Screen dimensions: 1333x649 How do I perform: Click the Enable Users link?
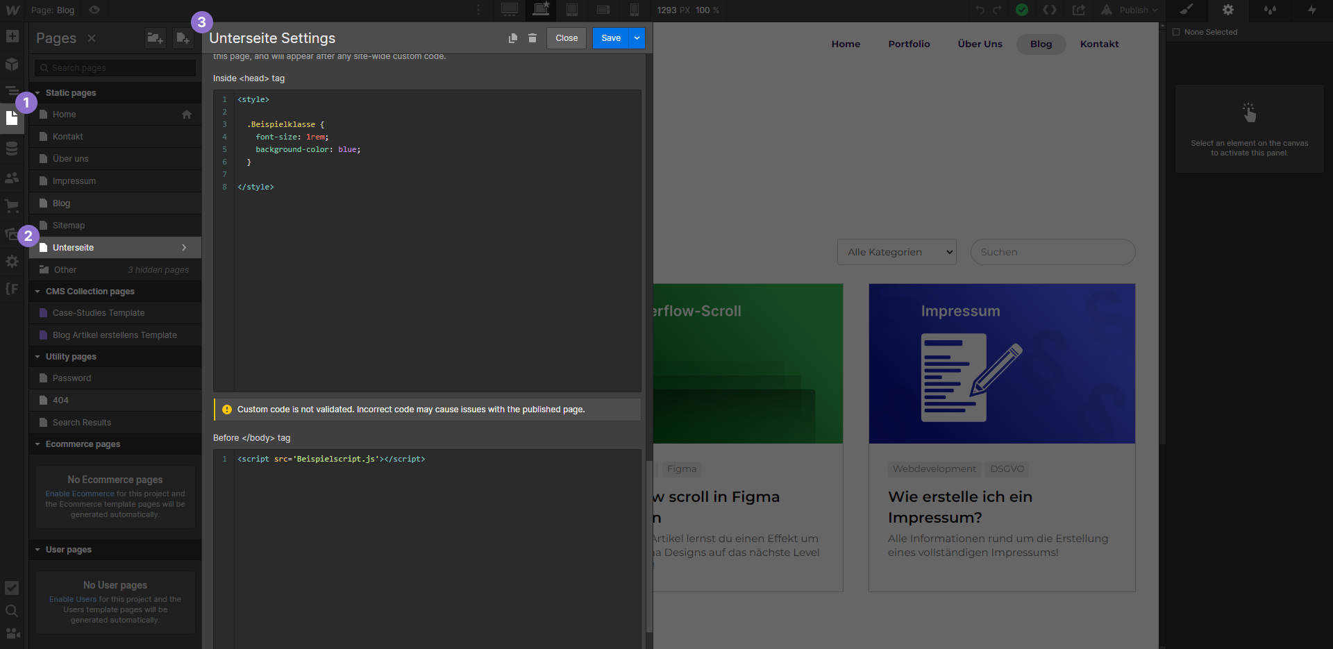pos(73,599)
